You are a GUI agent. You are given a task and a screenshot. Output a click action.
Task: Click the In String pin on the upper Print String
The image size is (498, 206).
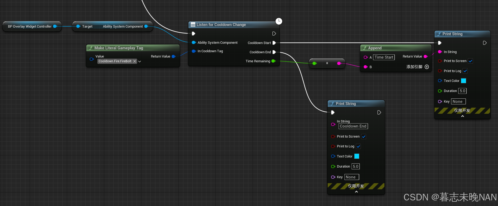point(440,52)
